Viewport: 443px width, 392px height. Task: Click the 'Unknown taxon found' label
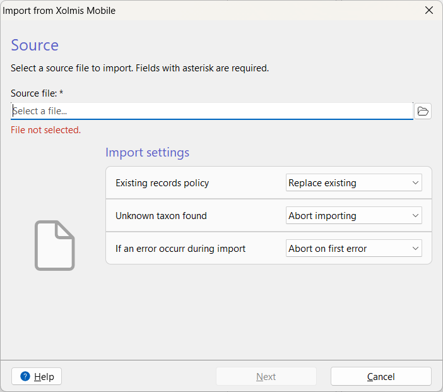click(x=161, y=216)
